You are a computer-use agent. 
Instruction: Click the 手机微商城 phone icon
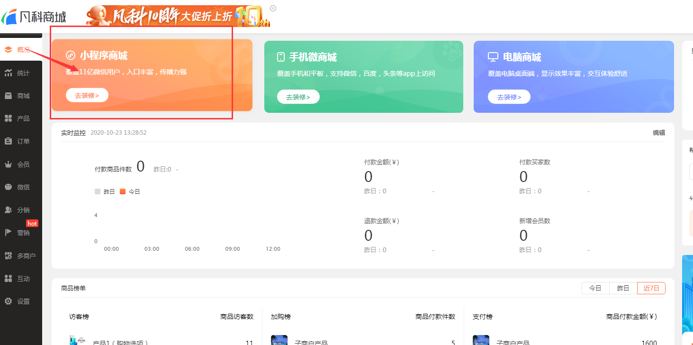click(281, 57)
